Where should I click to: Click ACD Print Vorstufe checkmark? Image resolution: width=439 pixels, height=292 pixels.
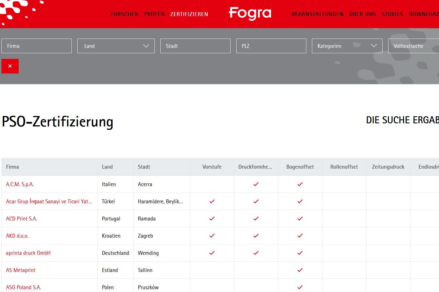coord(212,219)
